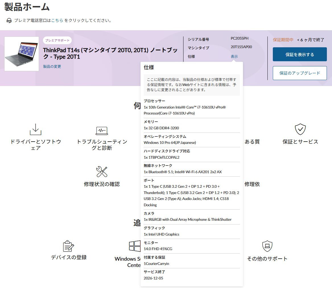
Task: Click the 保証を表示する button
Action: [300, 54]
